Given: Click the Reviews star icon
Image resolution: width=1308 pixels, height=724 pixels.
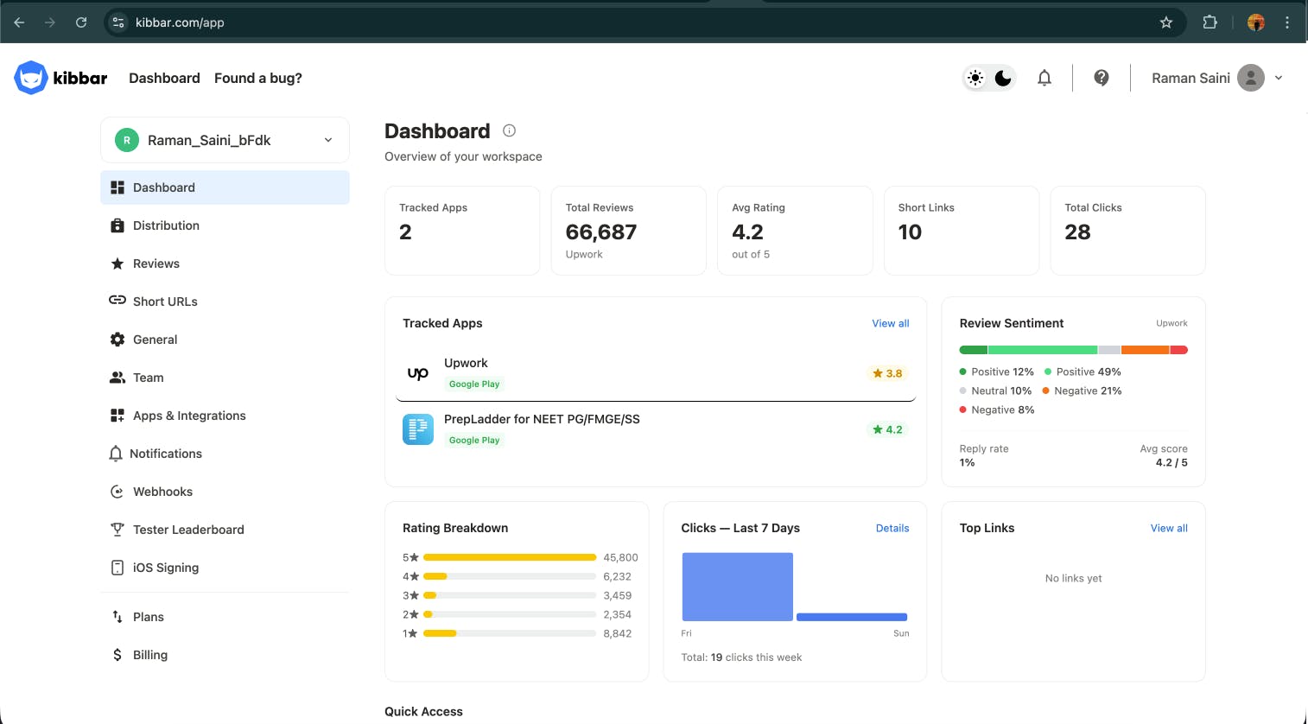Looking at the screenshot, I should [117, 264].
